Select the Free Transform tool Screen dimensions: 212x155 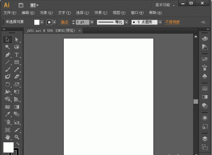click(17, 92)
